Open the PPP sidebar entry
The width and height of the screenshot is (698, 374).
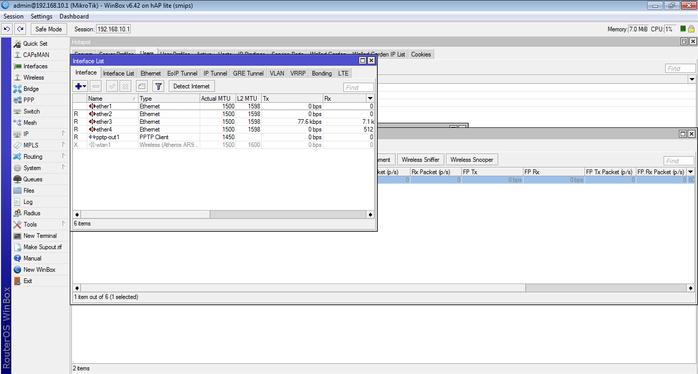29,100
